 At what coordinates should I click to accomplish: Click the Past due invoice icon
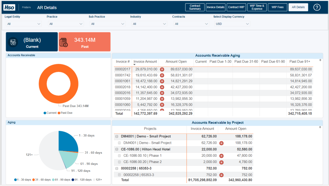click(63, 42)
